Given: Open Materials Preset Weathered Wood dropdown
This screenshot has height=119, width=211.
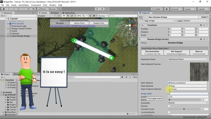Looking at the screenshot, I should 188,59.
